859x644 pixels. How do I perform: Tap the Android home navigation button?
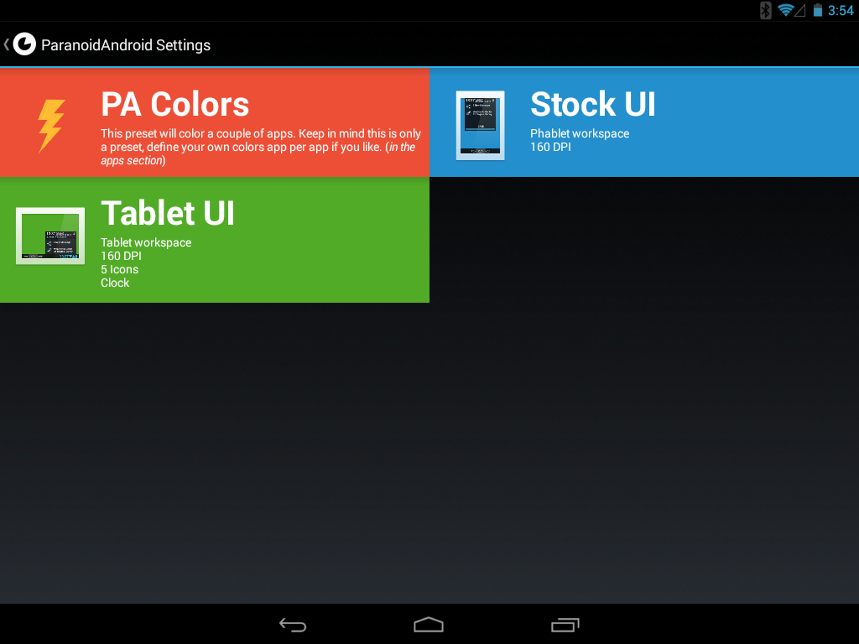point(429,625)
